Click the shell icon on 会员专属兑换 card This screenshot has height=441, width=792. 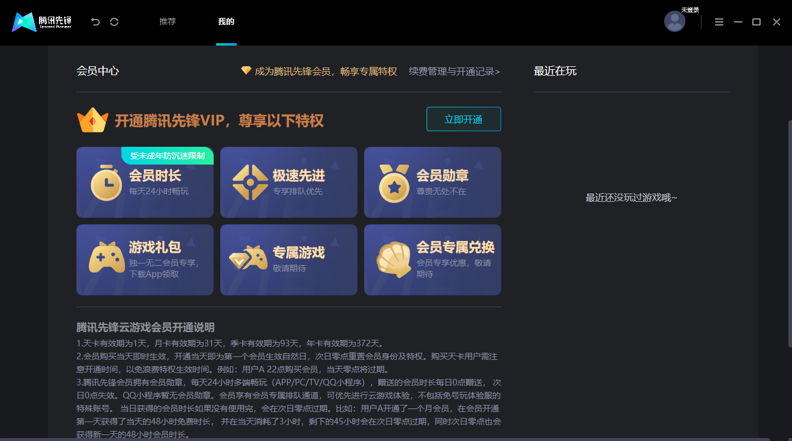click(392, 259)
